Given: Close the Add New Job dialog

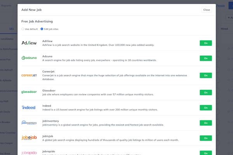Looking at the screenshot, I should click(207, 10).
